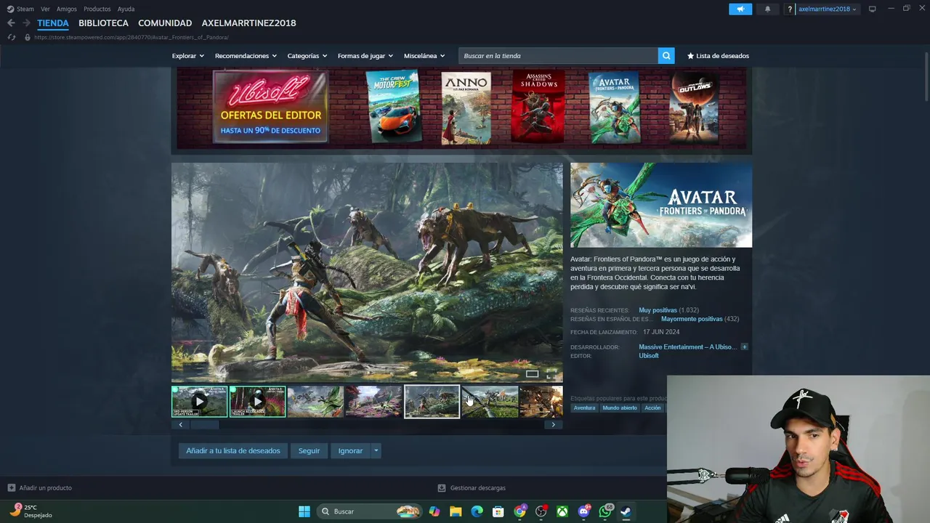Click the store search magnifier button
The height and width of the screenshot is (523, 930).
(x=666, y=56)
